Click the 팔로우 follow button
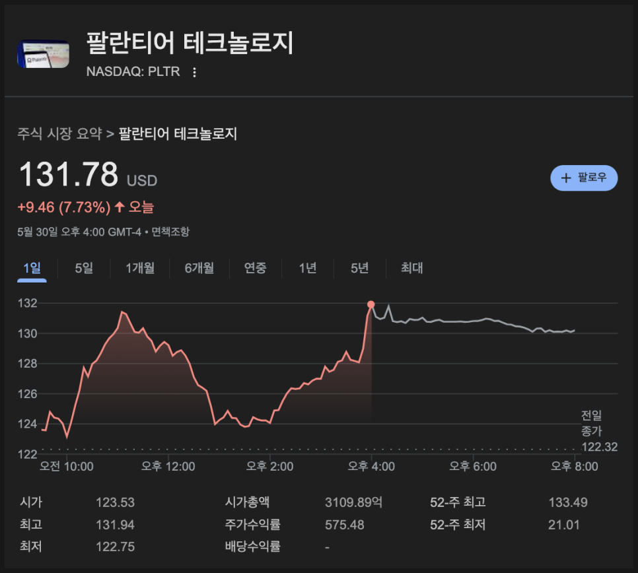 584,178
